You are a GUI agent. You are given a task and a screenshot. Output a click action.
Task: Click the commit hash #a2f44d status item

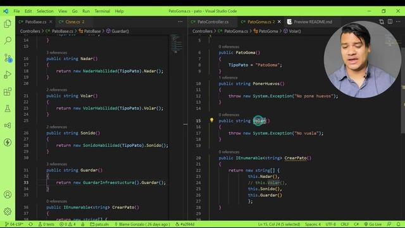(x=185, y=224)
